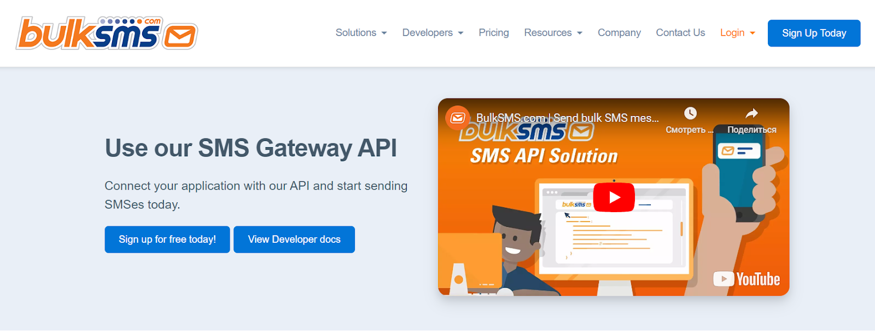Open the Login dropdown
Screen dimensions: 875x333
coord(737,33)
